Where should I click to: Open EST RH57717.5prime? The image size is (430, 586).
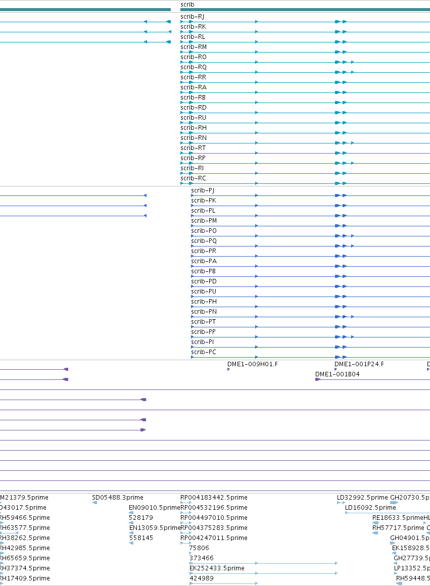tap(398, 528)
